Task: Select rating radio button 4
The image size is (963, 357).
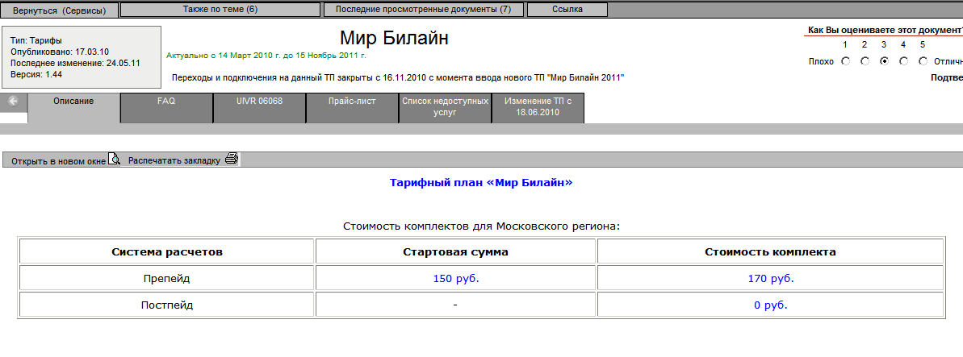Action: pos(903,61)
